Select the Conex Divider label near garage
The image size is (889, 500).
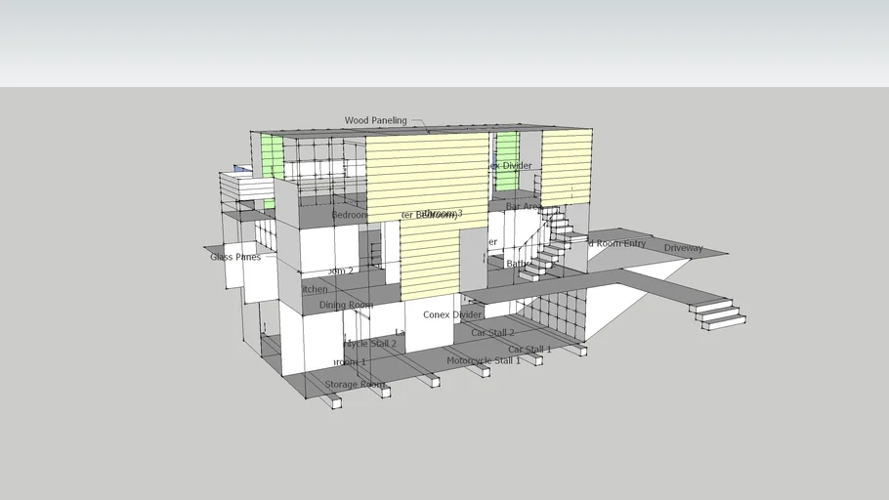(x=451, y=314)
